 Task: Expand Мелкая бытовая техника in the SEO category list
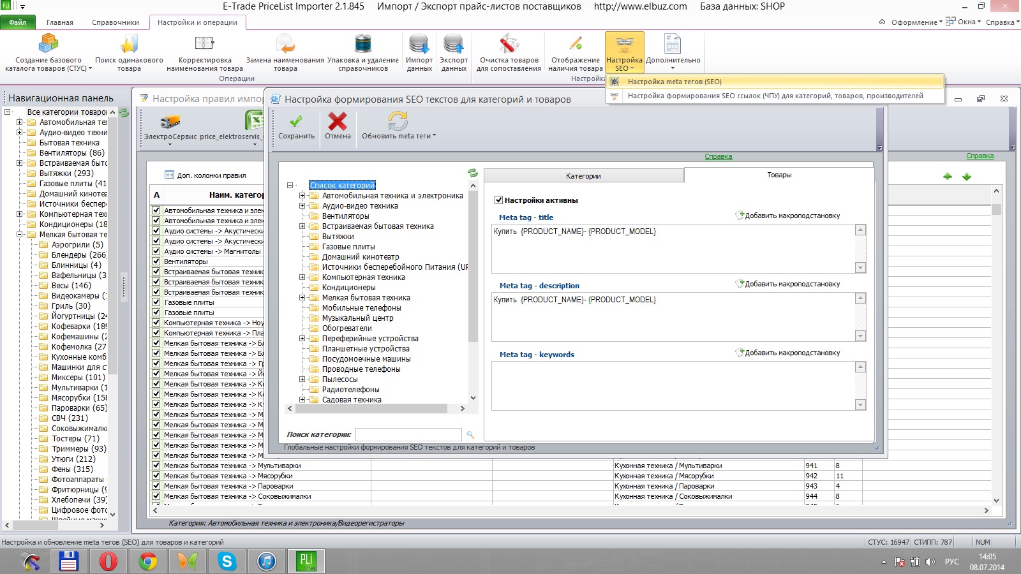302,298
